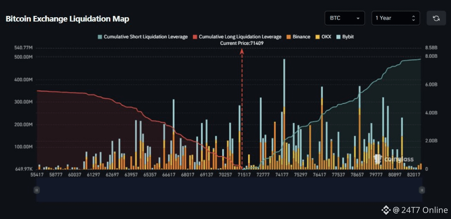The image size is (451, 219).
Task: Click the 55417 x-axis price label
Action: (37, 175)
